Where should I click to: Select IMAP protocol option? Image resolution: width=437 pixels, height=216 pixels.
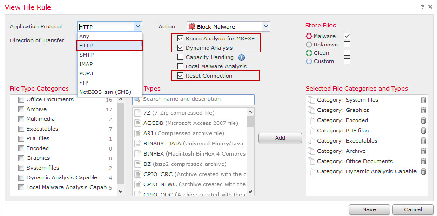(110, 64)
